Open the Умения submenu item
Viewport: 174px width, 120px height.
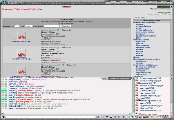click(123, 3)
